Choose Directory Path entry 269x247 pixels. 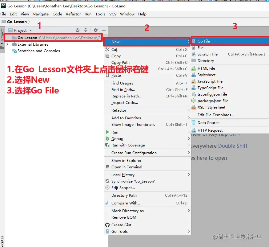pyautogui.click(x=147, y=196)
